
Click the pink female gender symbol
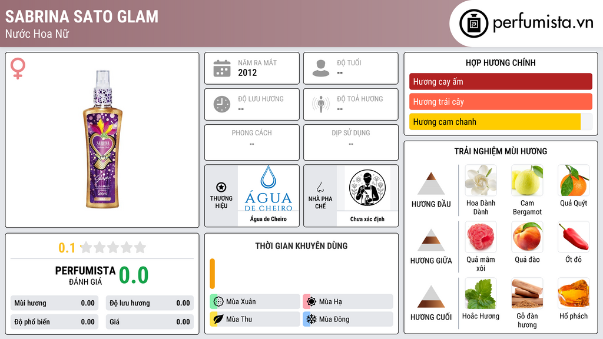pos(18,68)
